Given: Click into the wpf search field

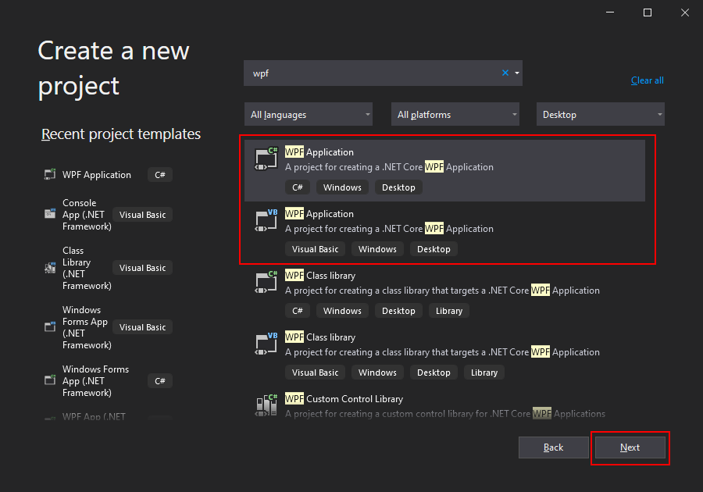Looking at the screenshot, I should click(372, 73).
